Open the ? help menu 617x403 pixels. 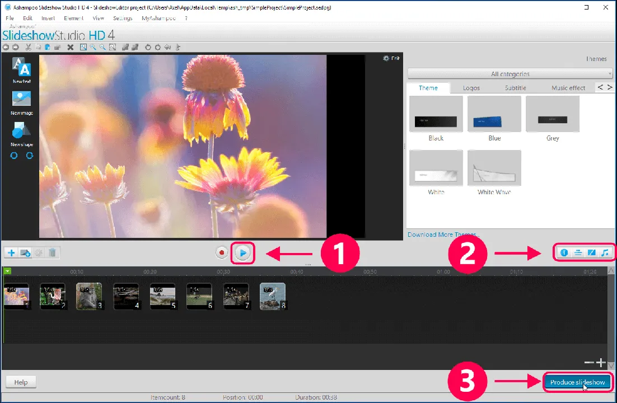pyautogui.click(x=186, y=18)
